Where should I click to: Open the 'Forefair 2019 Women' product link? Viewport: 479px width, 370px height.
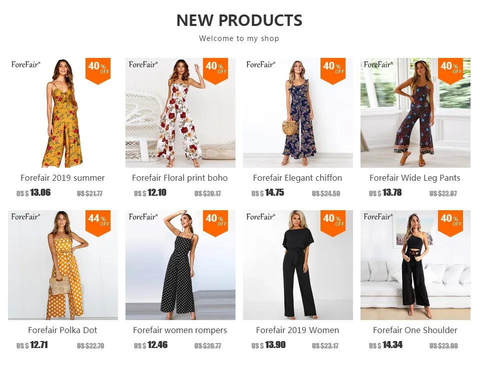pos(297,330)
